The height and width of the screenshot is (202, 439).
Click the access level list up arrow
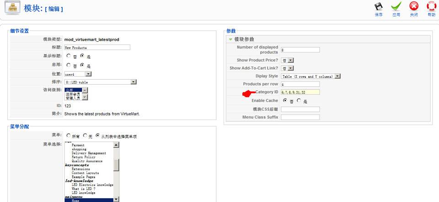85,90
